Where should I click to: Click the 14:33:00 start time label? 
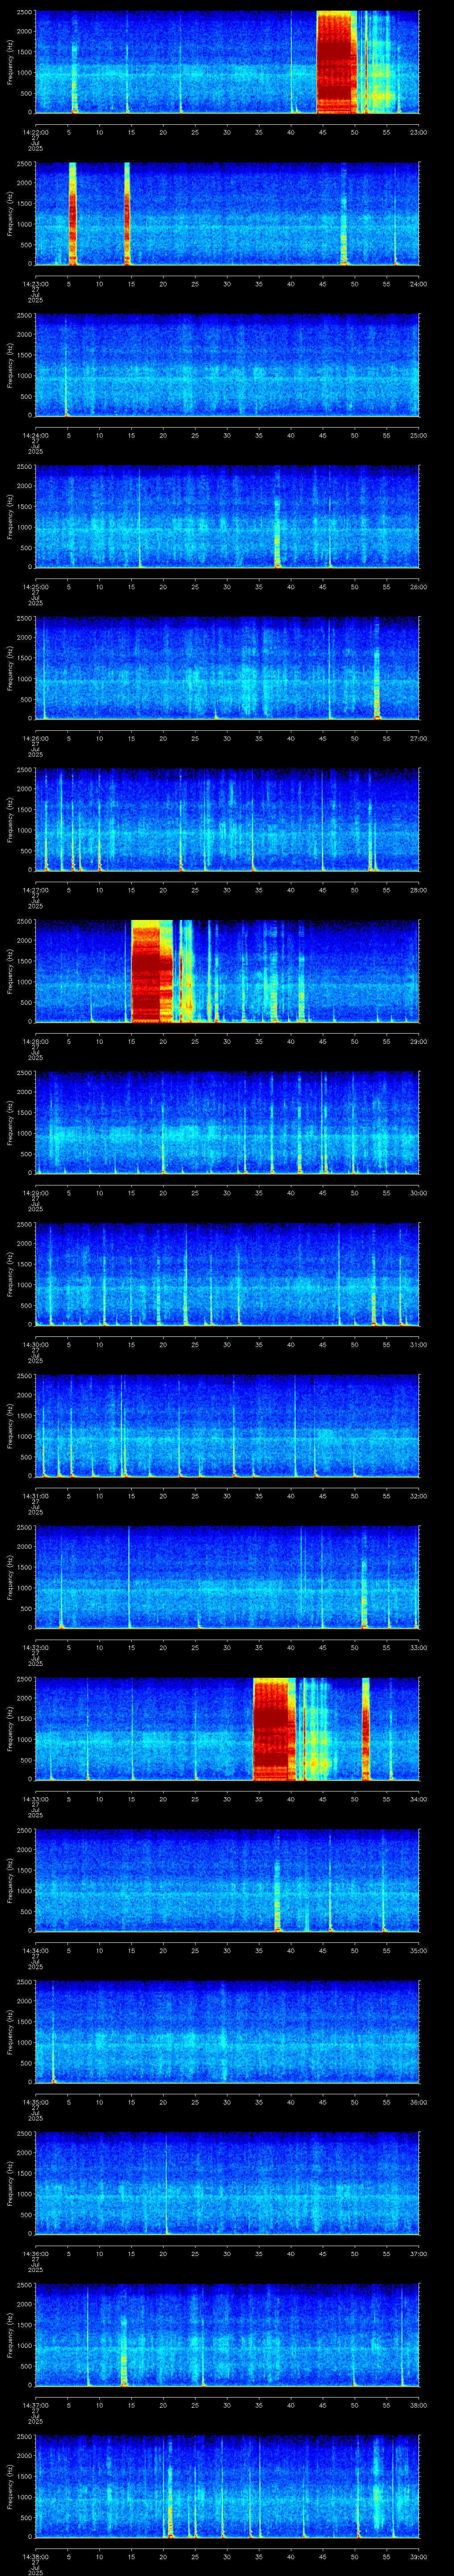click(36, 1798)
